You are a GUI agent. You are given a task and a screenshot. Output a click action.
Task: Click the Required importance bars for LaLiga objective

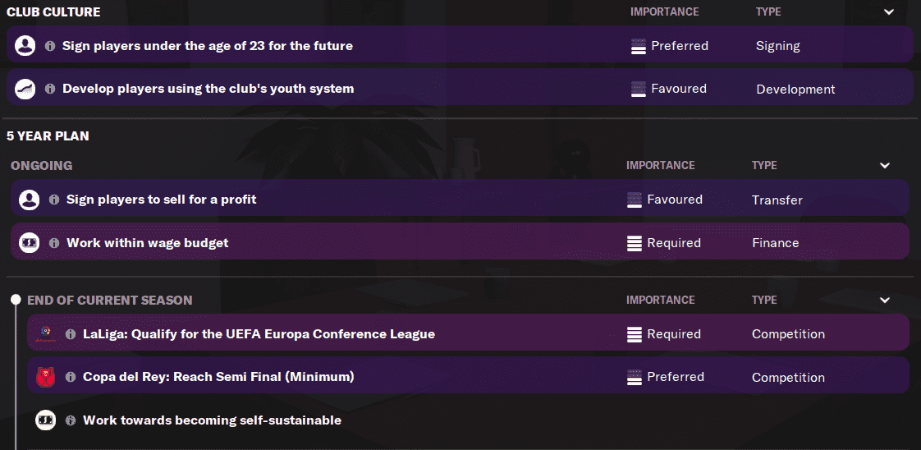point(635,334)
